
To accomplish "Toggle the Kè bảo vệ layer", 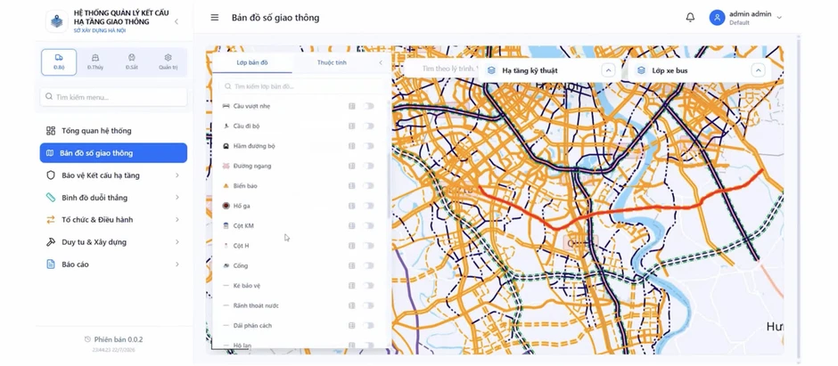I will click(x=368, y=286).
